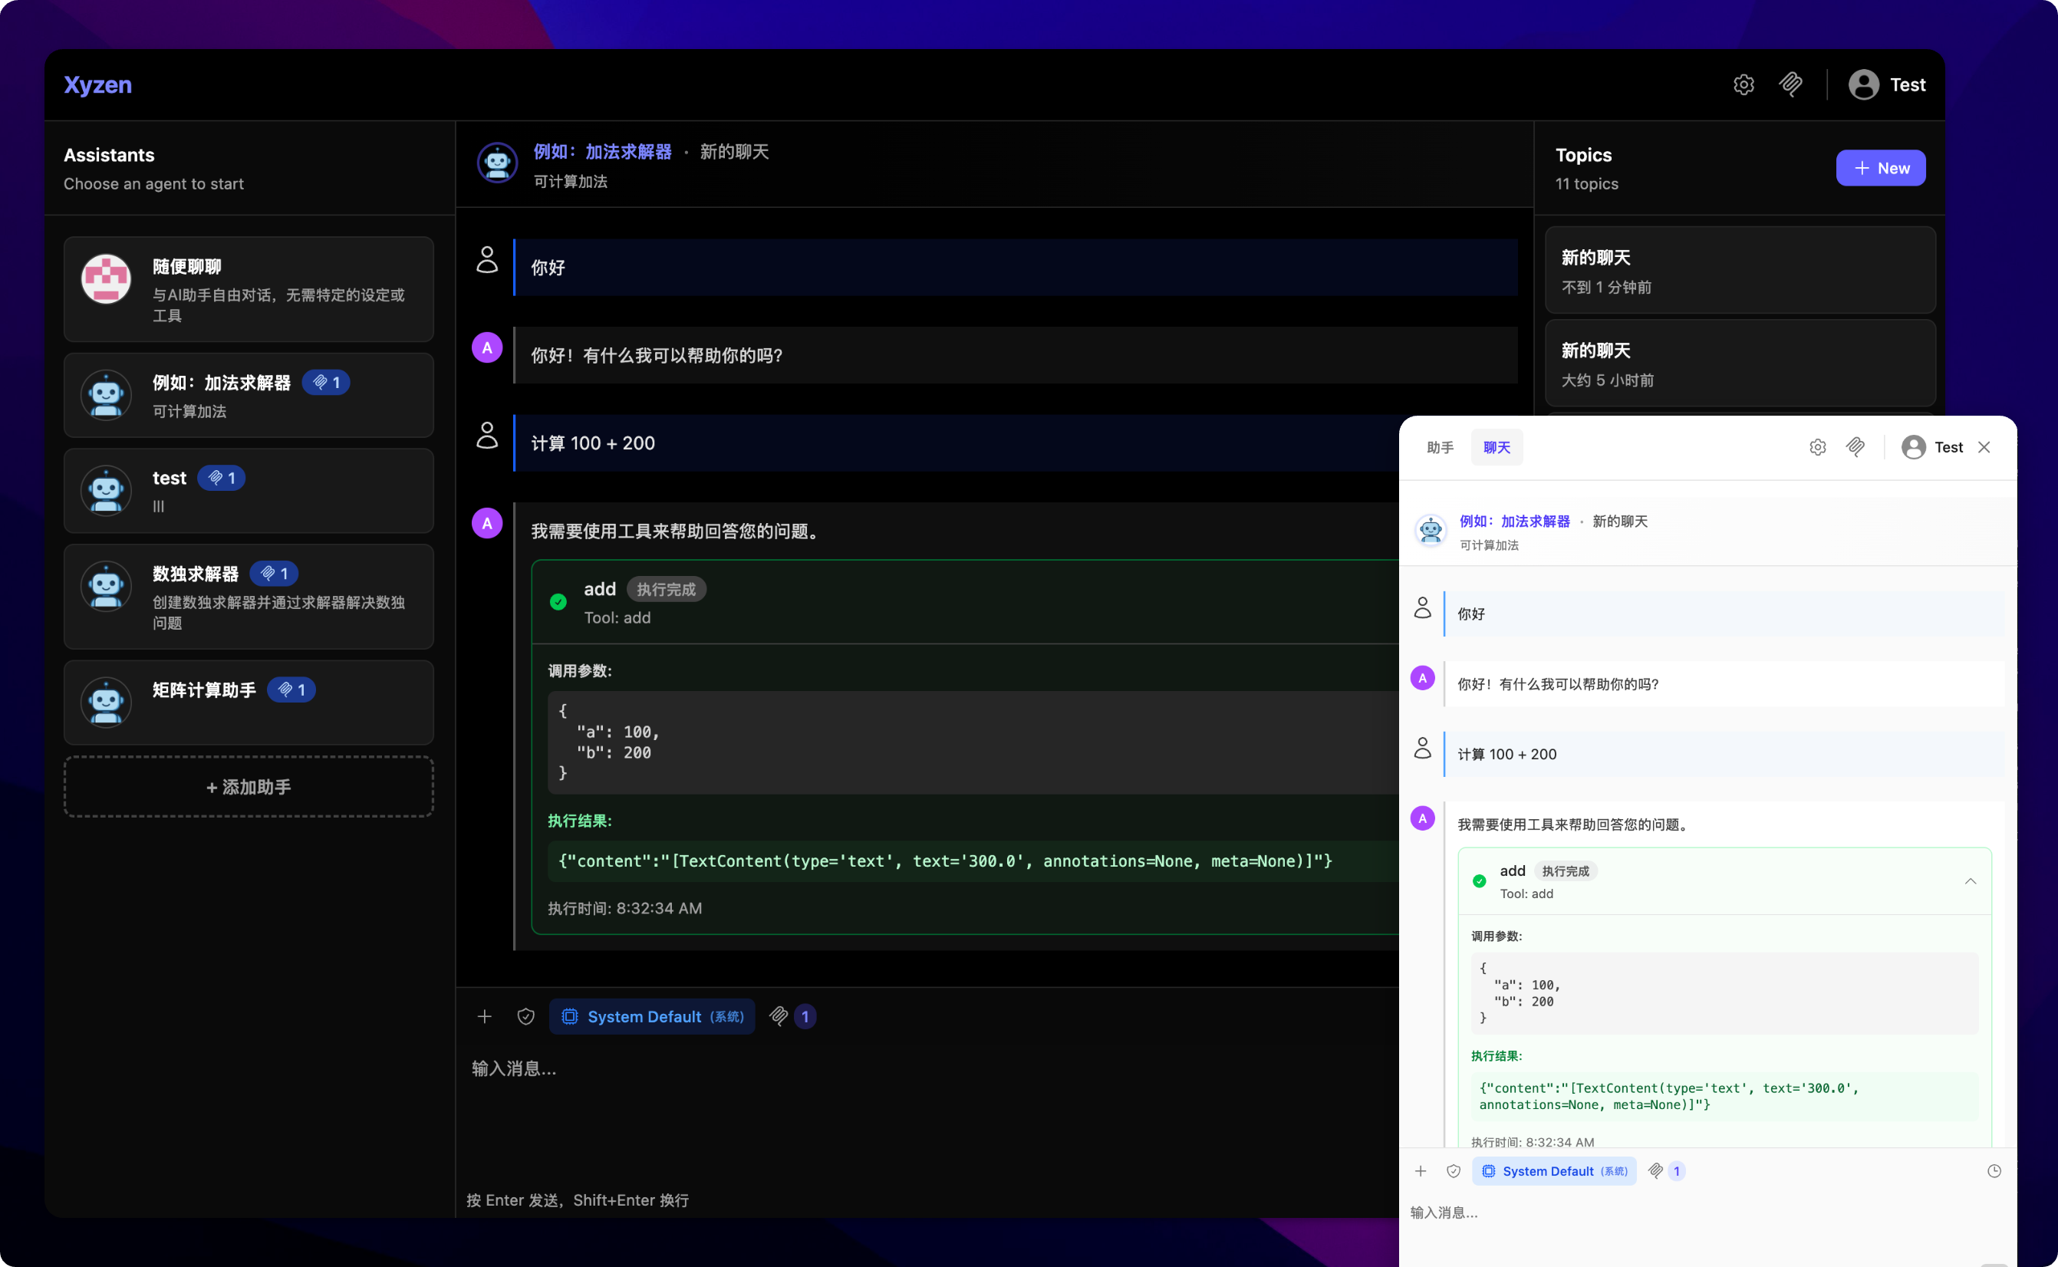This screenshot has width=2058, height=1267.
Task: Select the 聊天 tab in popup
Action: click(x=1497, y=447)
